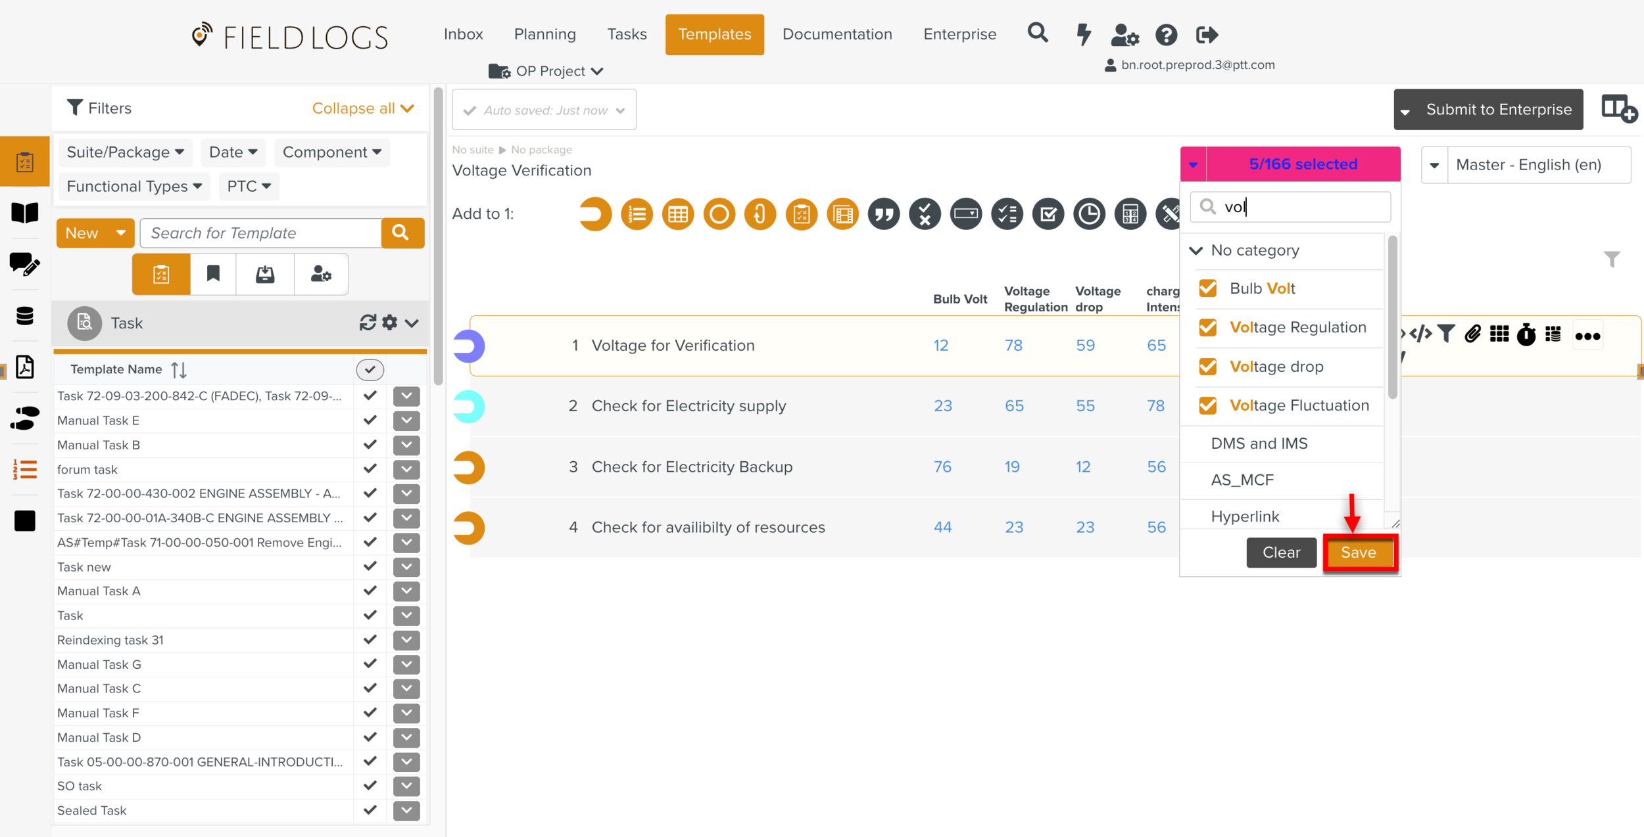This screenshot has width=1644, height=837.
Task: Toggle the Voltage Fluctuation checkbox
Action: pyautogui.click(x=1207, y=405)
